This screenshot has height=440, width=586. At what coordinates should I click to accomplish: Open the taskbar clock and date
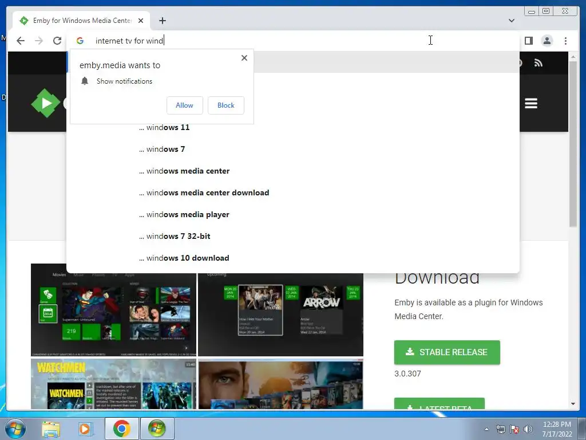click(x=557, y=429)
